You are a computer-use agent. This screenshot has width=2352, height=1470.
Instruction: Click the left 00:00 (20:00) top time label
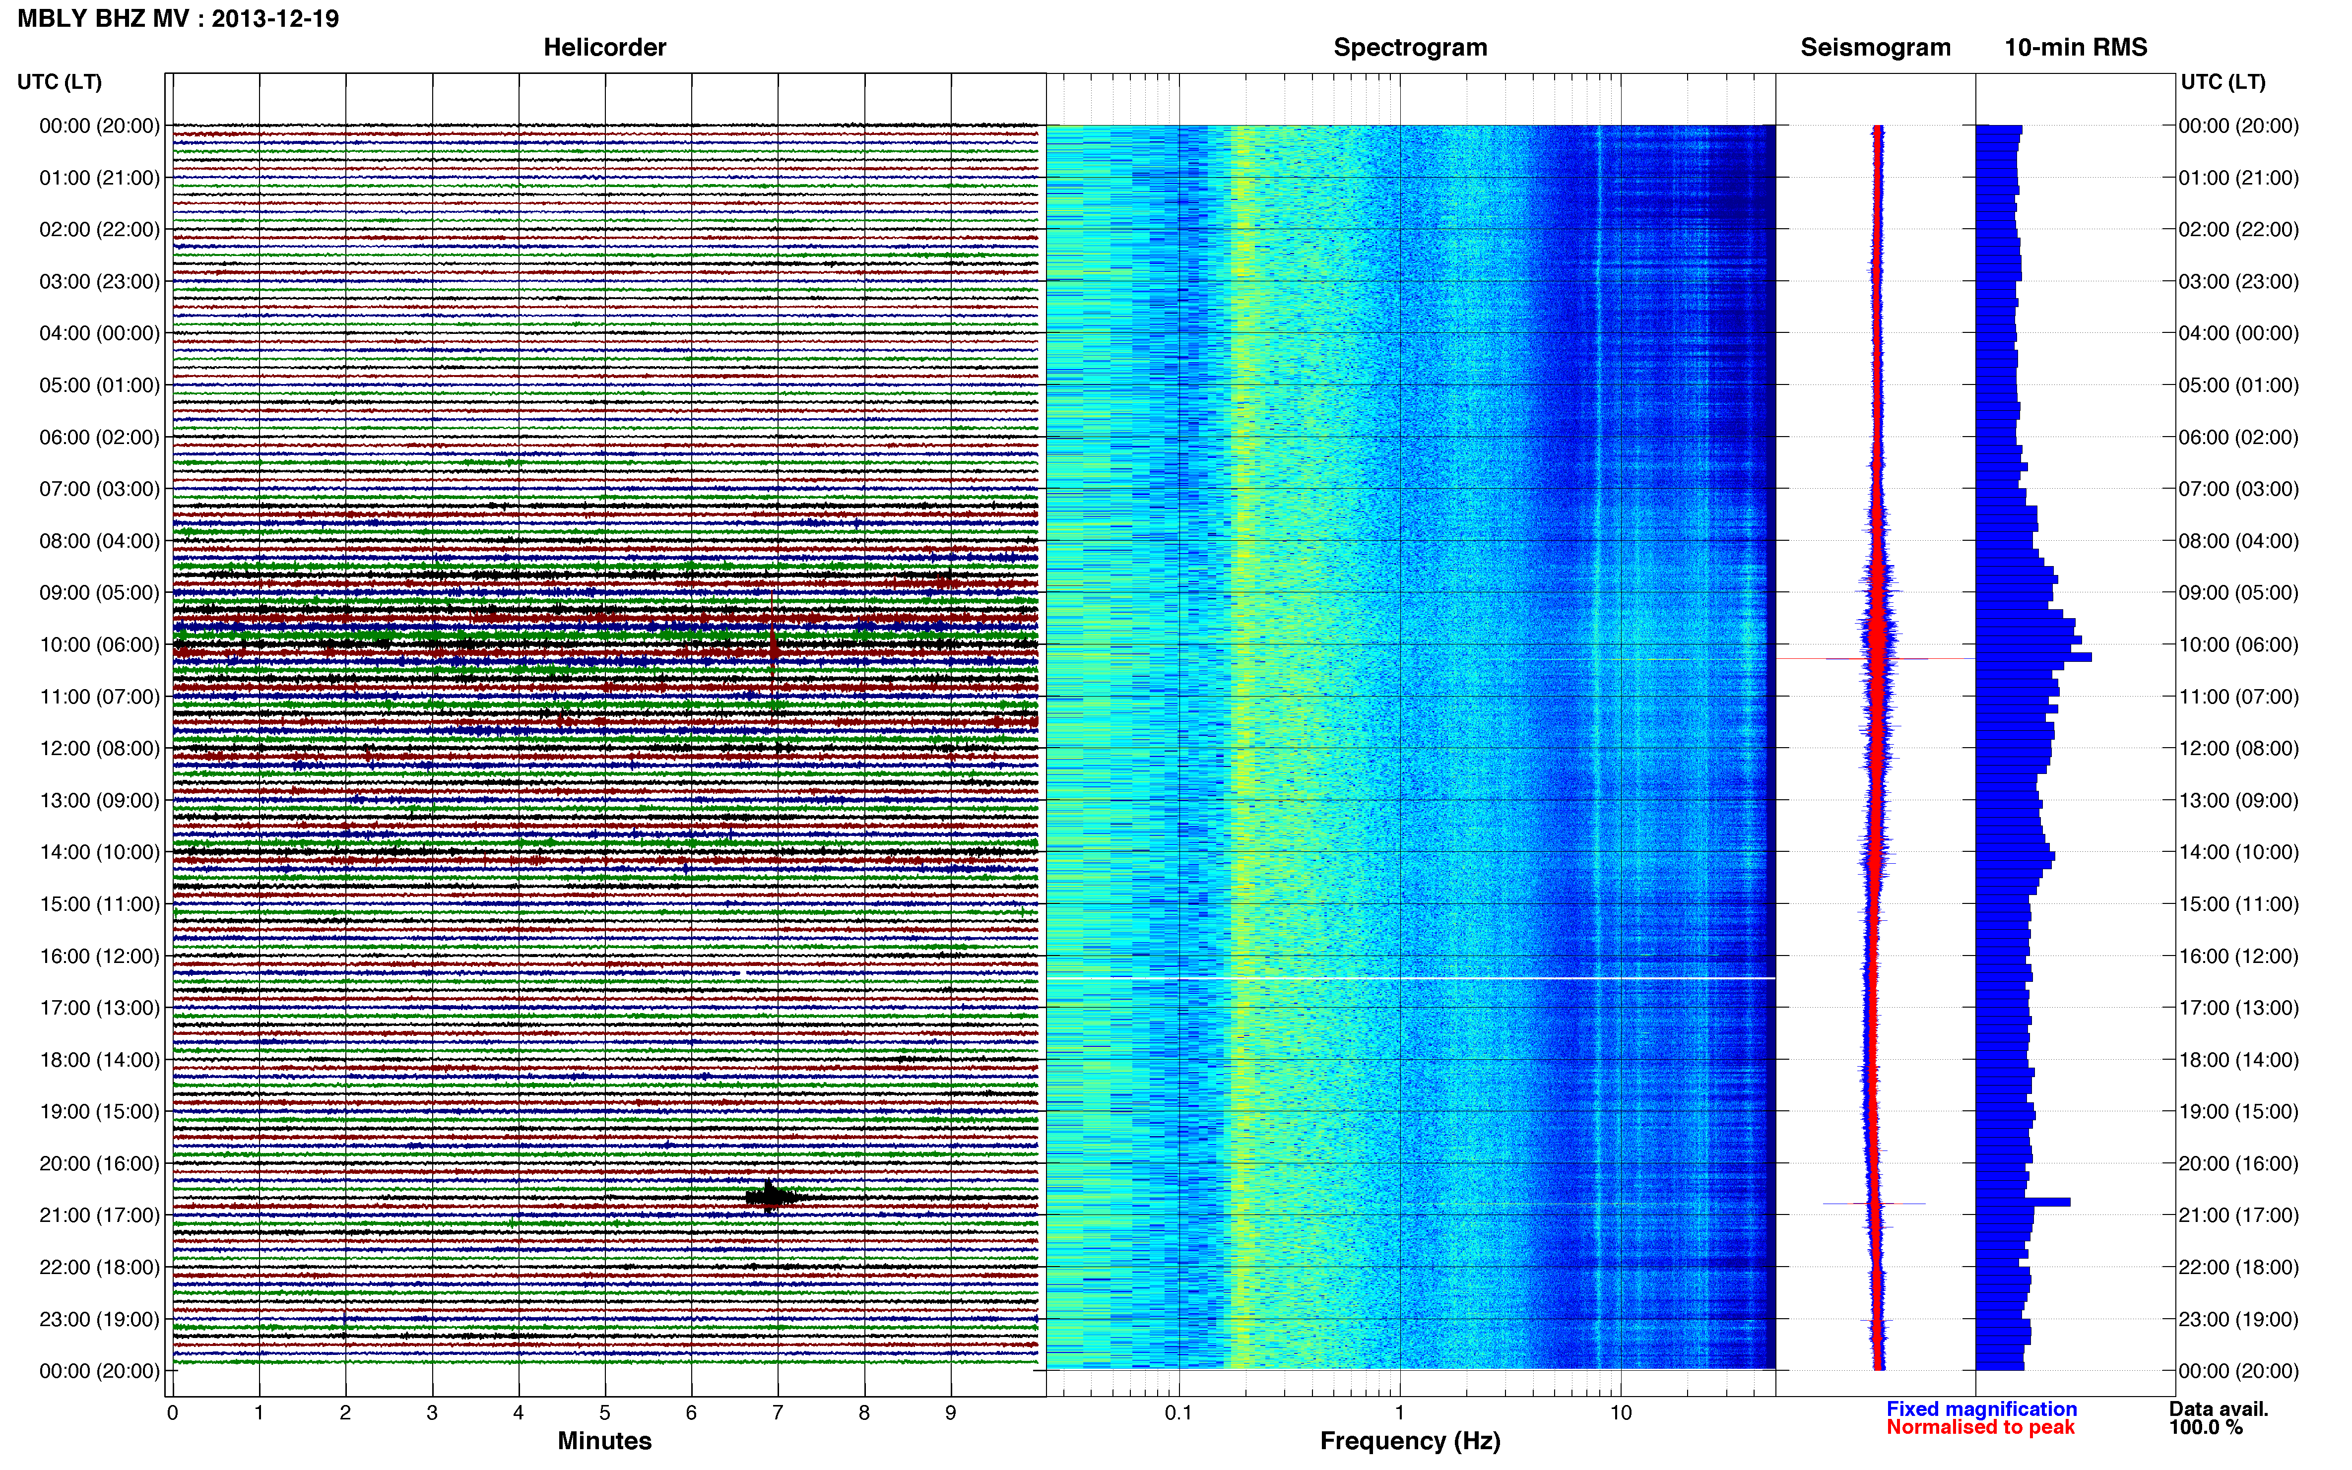[99, 127]
